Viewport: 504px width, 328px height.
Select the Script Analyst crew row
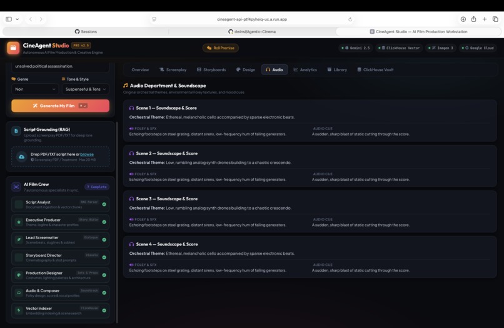click(61, 205)
